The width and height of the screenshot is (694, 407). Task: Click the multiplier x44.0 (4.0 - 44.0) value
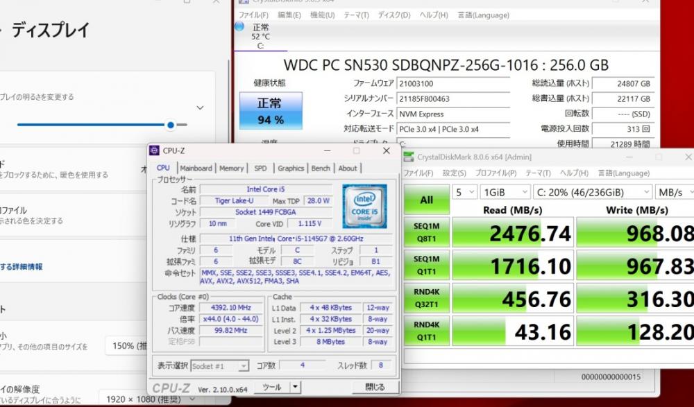pyautogui.click(x=231, y=319)
